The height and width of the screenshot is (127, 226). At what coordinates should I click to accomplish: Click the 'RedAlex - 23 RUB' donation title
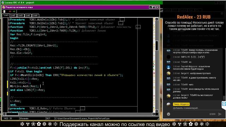coord(194,17)
